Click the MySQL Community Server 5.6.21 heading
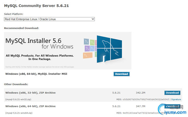Viewport: 188px width, 117px height. click(x=36, y=6)
